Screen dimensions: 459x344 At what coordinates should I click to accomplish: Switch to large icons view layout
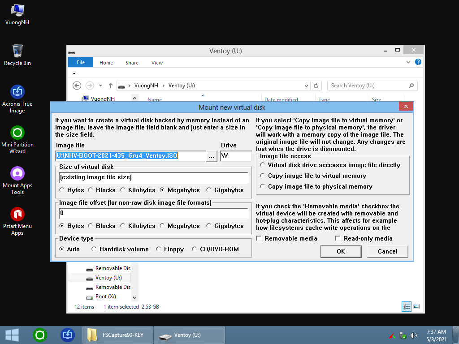tap(416, 306)
